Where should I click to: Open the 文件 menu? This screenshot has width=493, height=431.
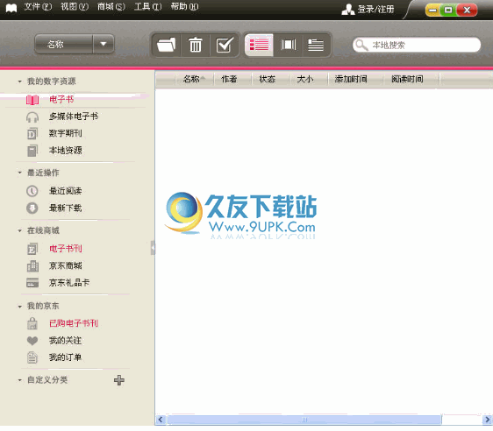coord(38,7)
